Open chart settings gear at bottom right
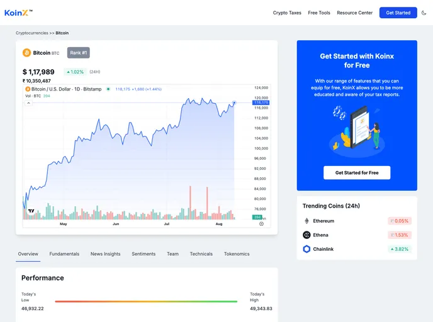Screen dimensions: 433x322 click(x=261, y=224)
